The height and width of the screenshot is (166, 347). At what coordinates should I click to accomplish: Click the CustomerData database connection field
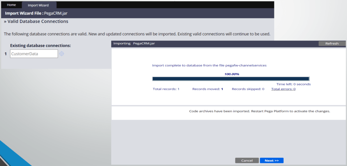[34, 54]
